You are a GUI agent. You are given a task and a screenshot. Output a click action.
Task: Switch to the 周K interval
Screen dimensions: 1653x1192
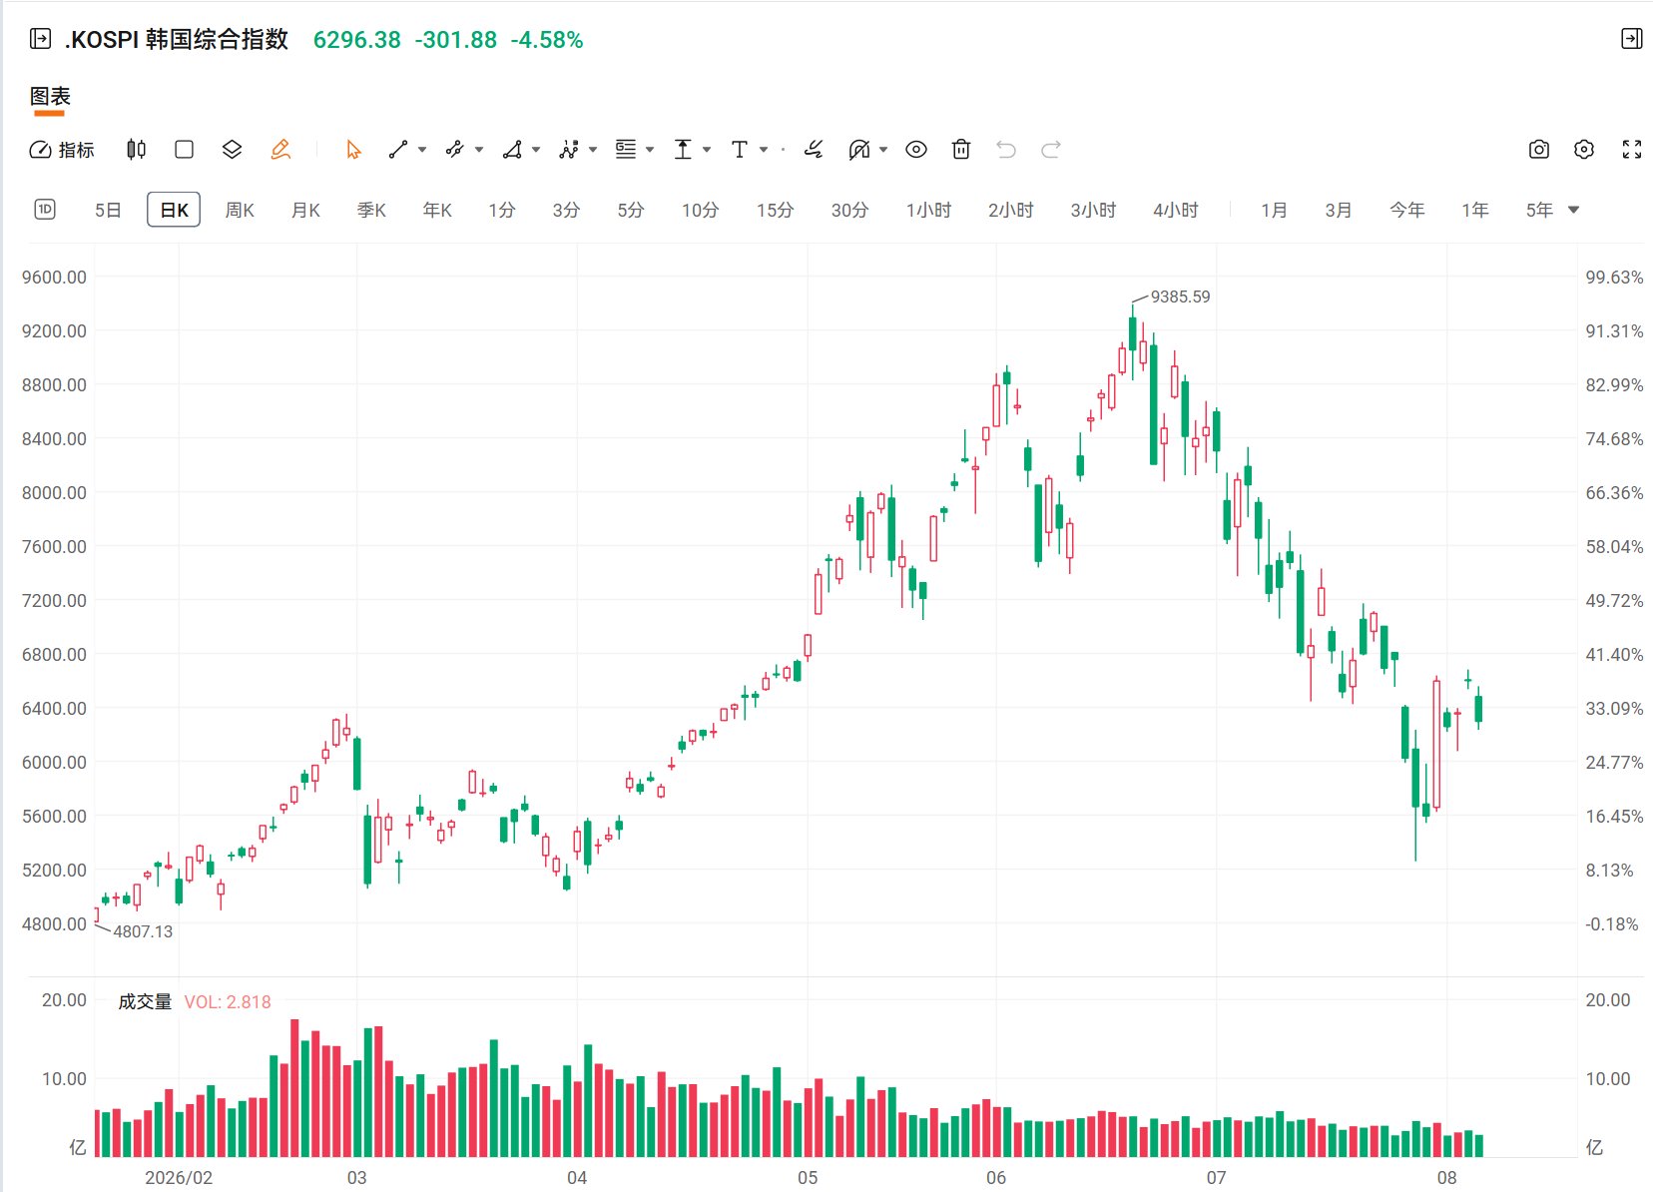(x=240, y=210)
